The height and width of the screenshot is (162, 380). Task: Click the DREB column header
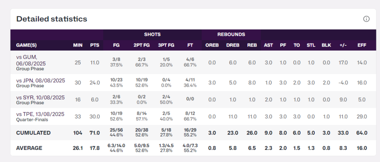pos(233,45)
